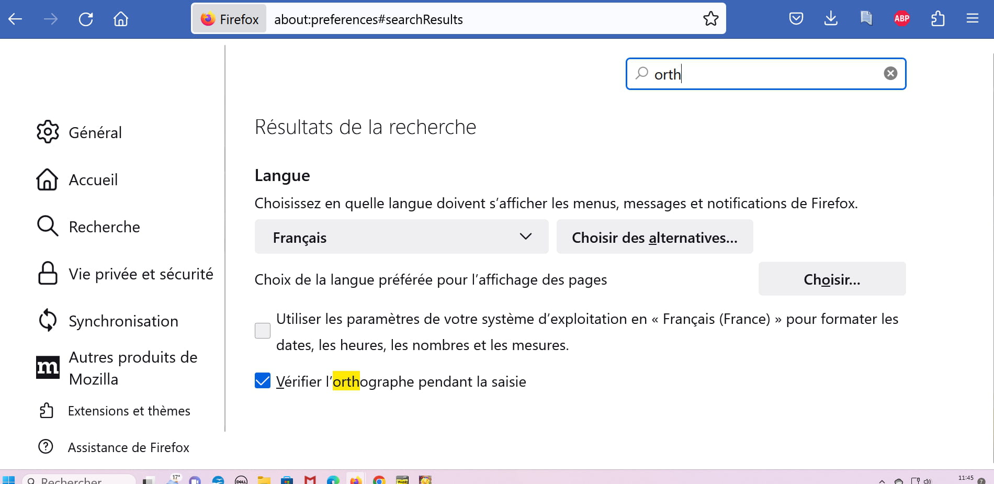Click the padlock icon for privacy
Image resolution: width=994 pixels, height=484 pixels.
[48, 273]
